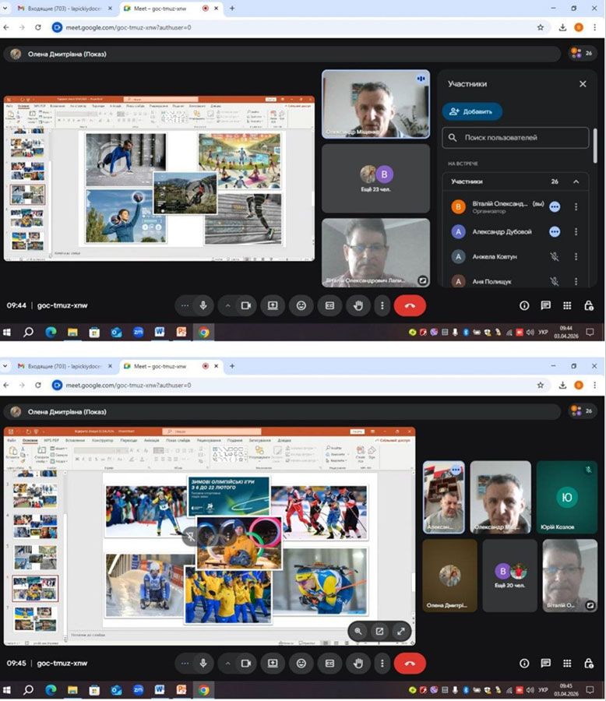Bookmark the page with the star in the 09:44 browser
Viewport: 606px width, 701px height.
point(541,27)
